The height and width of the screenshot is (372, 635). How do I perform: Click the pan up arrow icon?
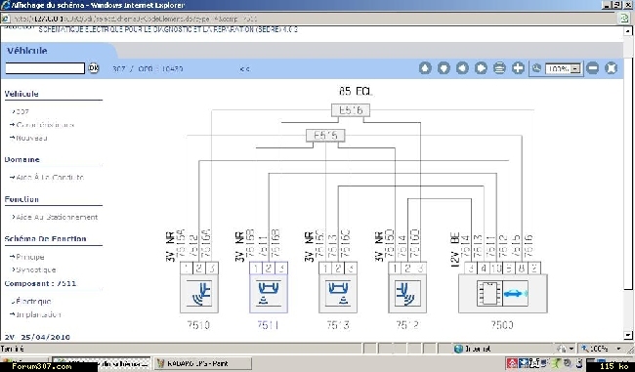(x=425, y=67)
